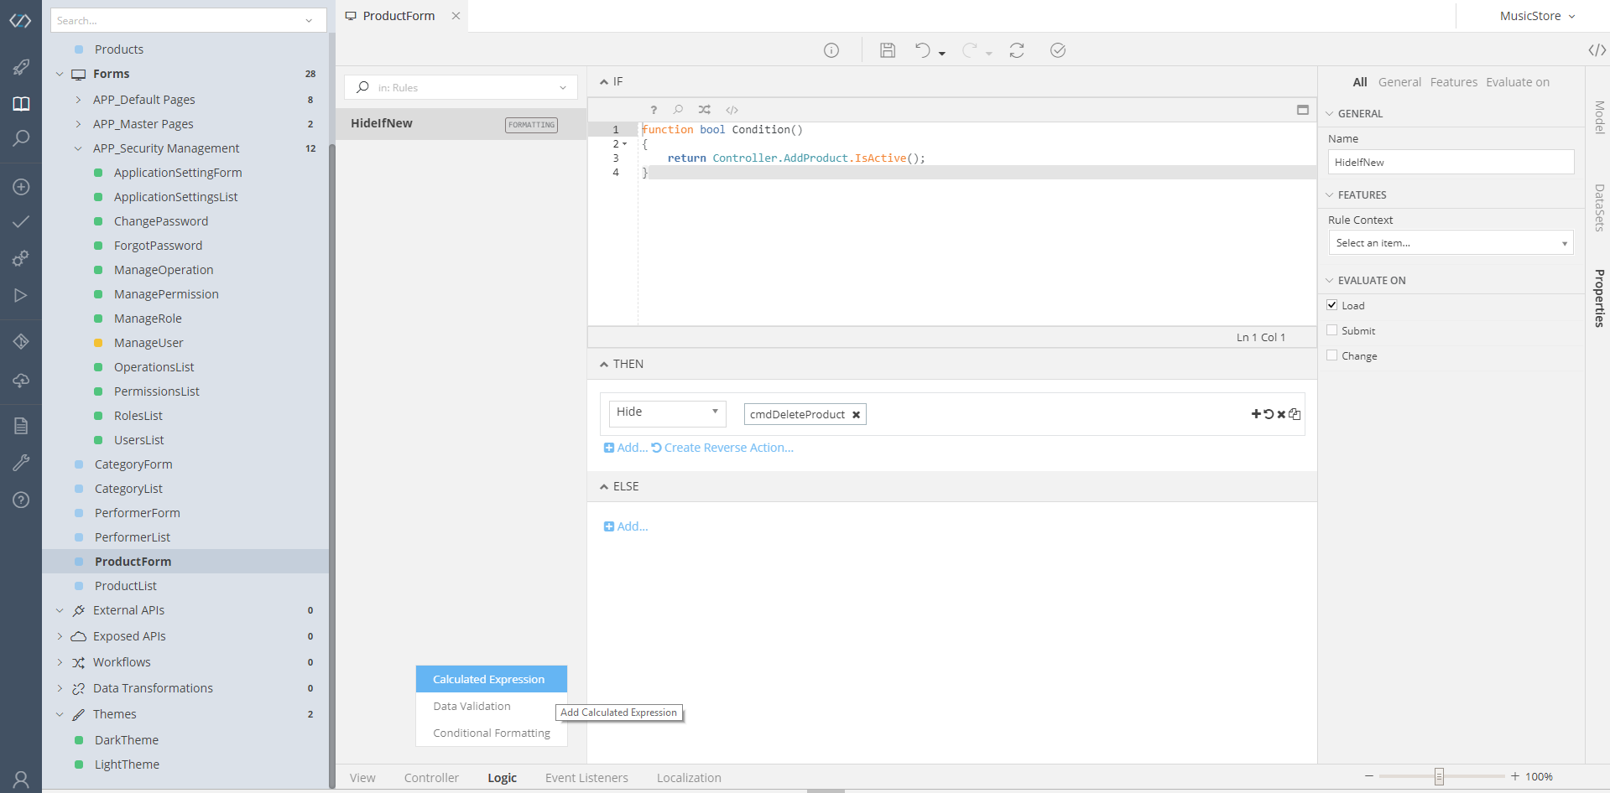The width and height of the screenshot is (1610, 793).
Task: Open the Rule Context dropdown
Action: point(1450,243)
